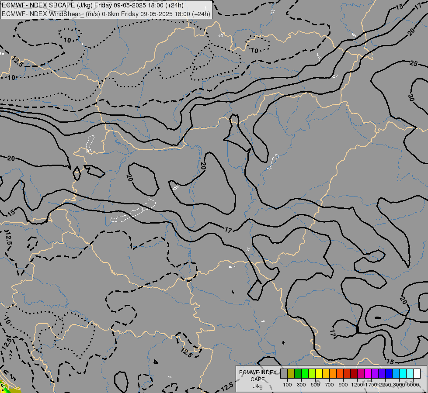Click the orange swatch right of 700
Screen dimensions: 428x393
click(x=333, y=373)
